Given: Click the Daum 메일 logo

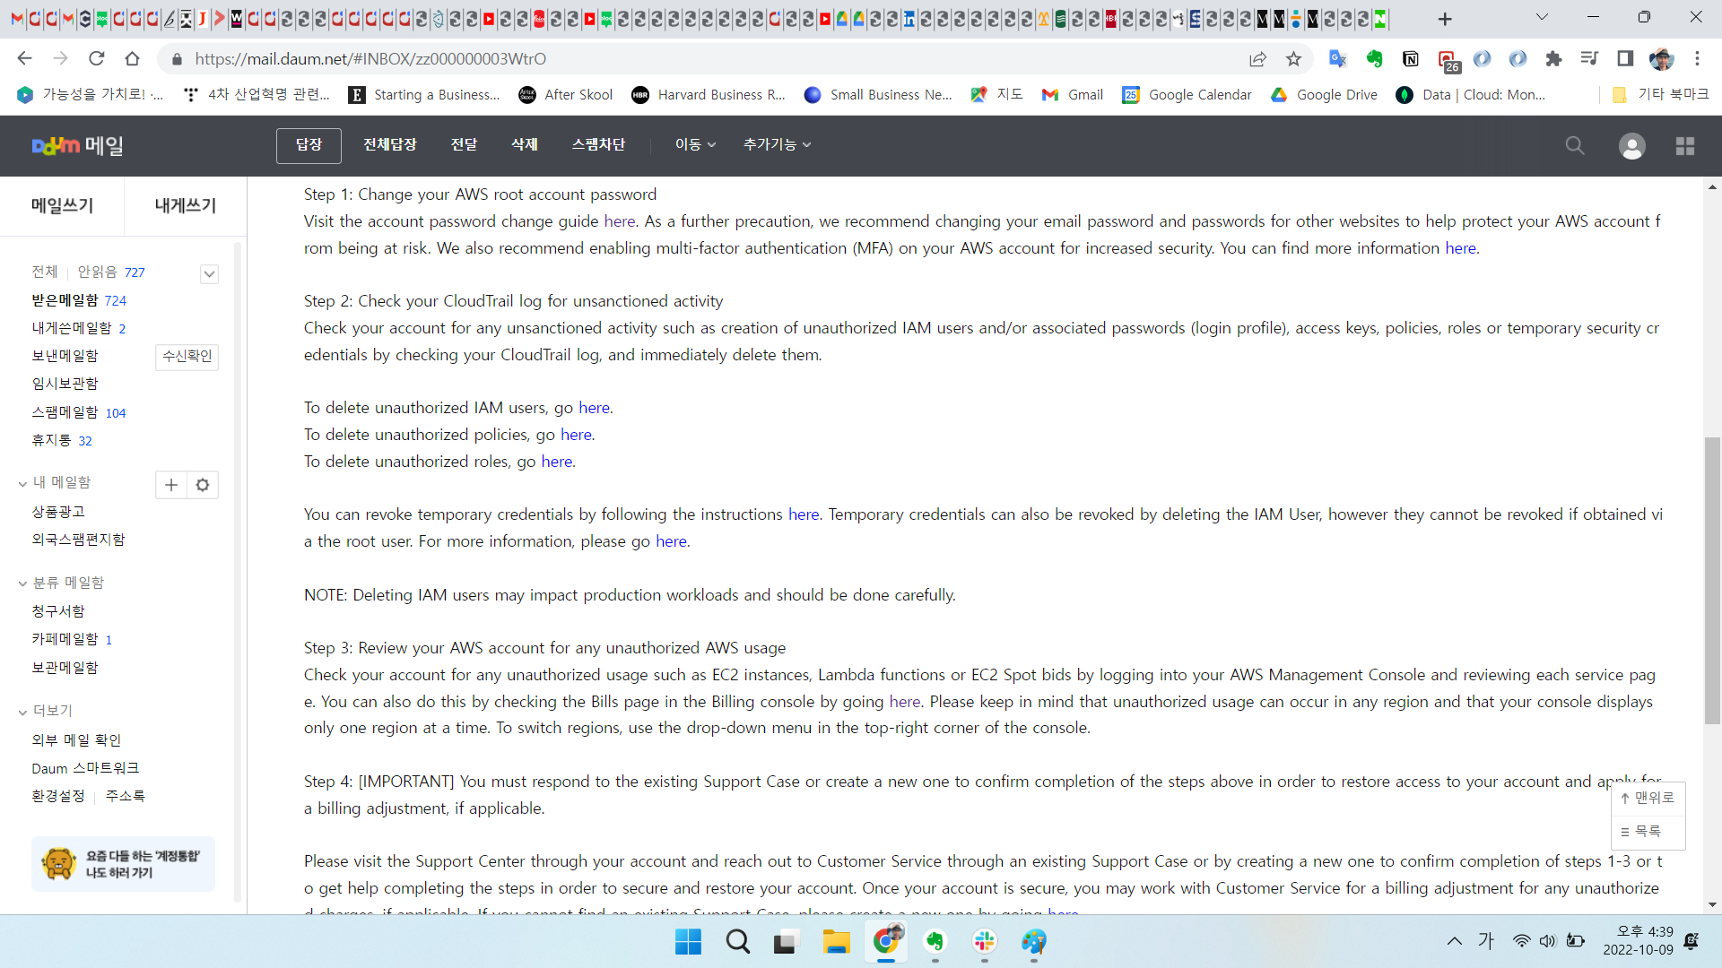Looking at the screenshot, I should coord(78,145).
